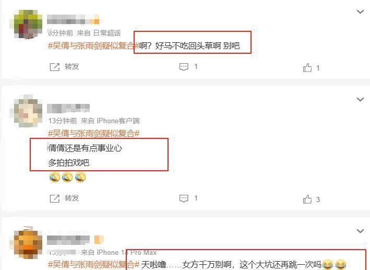The width and height of the screenshot is (370, 270).
Task: Click 日常超话 source link
Action: (107, 33)
